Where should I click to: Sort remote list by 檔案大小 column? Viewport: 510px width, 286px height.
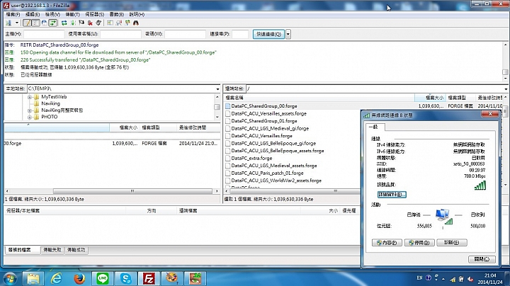click(431, 98)
